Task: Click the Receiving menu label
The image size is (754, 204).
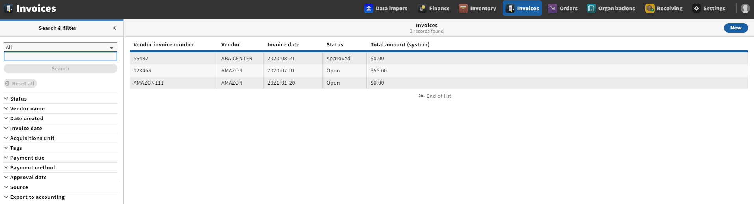Action: point(670,8)
